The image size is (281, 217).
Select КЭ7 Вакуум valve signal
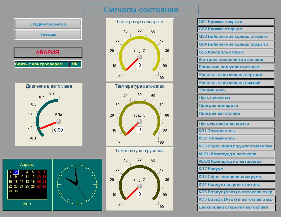point(236,169)
